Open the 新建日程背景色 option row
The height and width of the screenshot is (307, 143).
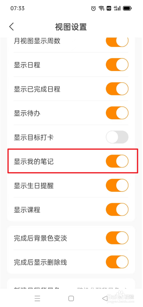pos(71,285)
